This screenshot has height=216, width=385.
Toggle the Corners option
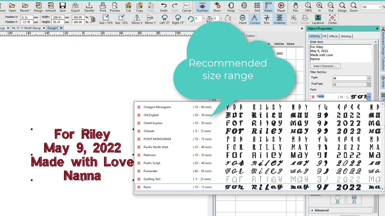click(x=255, y=19)
